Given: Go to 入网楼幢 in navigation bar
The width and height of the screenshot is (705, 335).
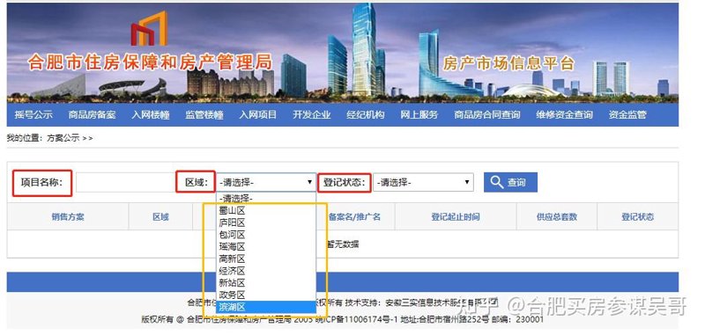Looking at the screenshot, I should pyautogui.click(x=151, y=115).
